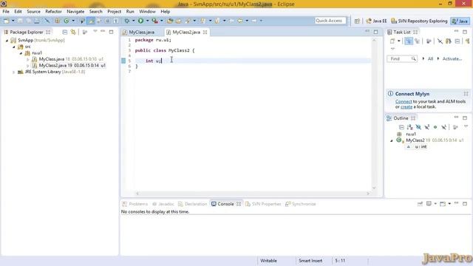
Task: Collapse MyClass2 node in Outline
Action: click(392, 140)
